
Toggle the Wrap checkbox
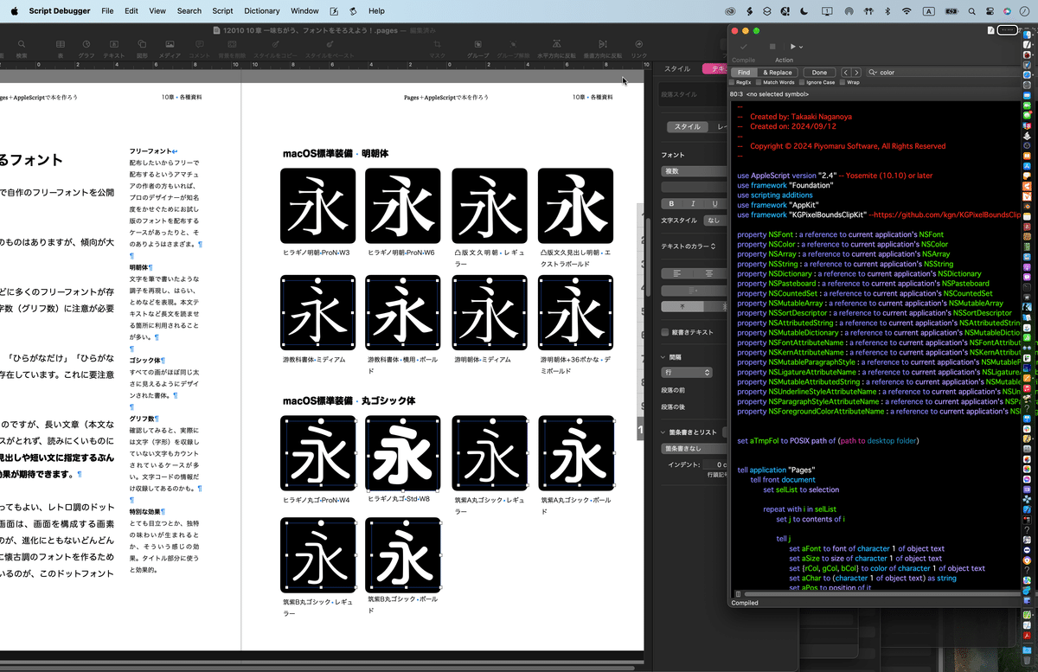[843, 82]
